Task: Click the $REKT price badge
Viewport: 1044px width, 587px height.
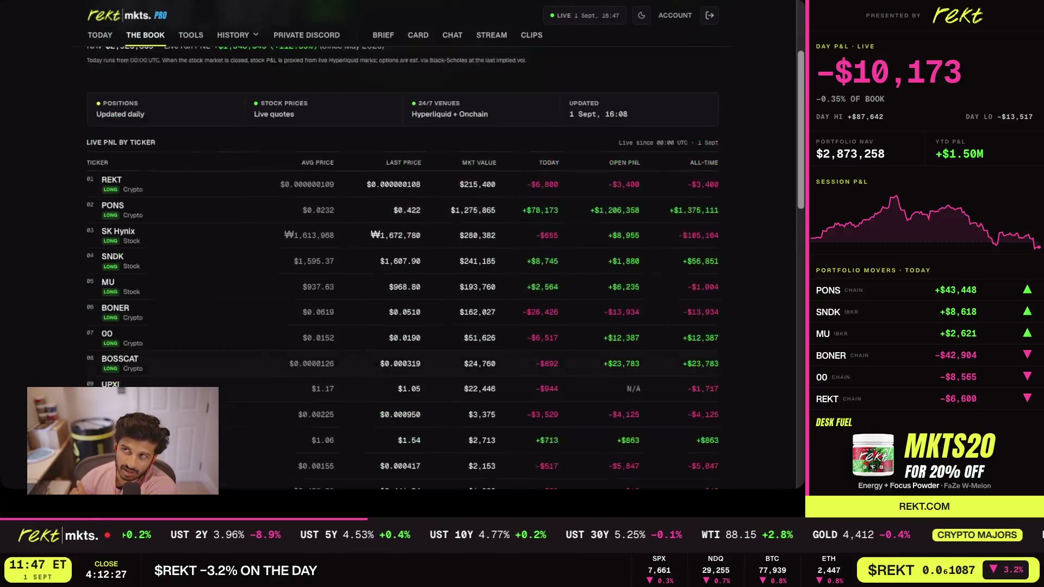Action: pos(948,570)
